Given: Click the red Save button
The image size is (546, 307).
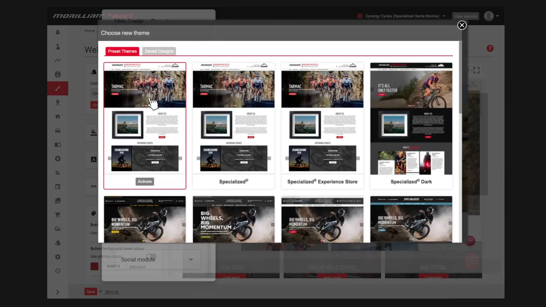Looking at the screenshot, I should (91, 292).
